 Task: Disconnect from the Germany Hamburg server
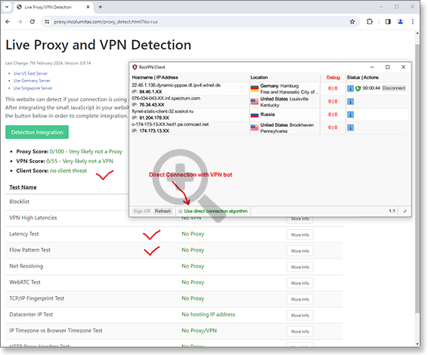(394, 88)
